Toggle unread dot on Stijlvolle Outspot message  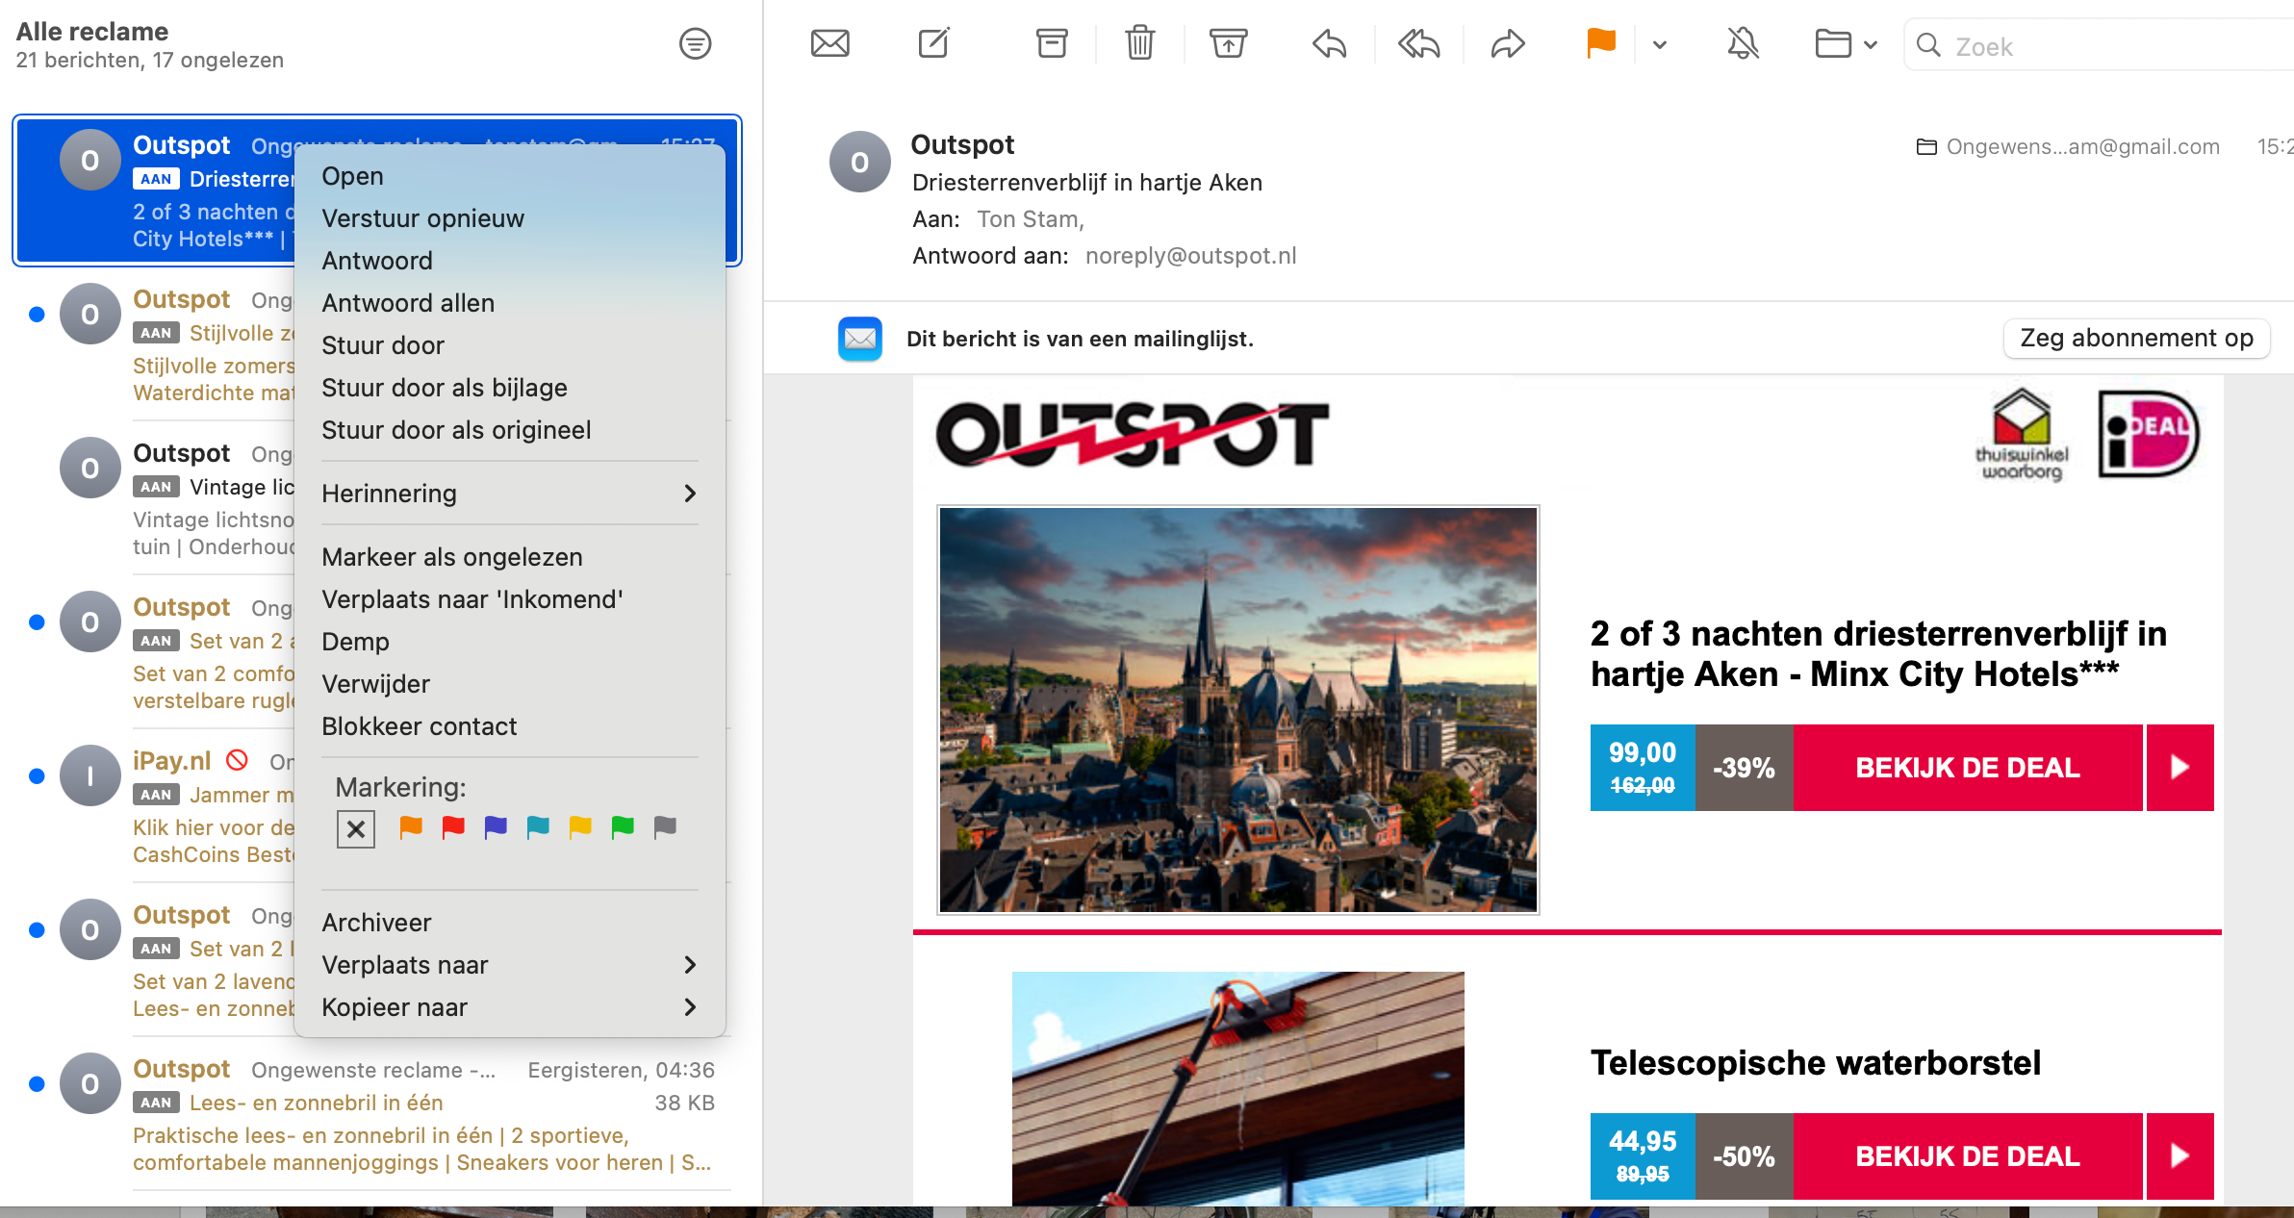37,315
